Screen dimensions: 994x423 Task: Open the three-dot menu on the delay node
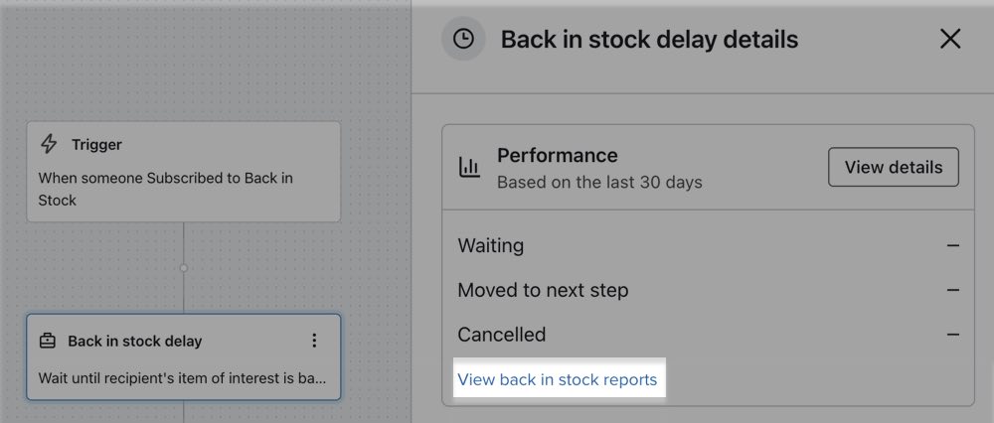click(x=314, y=341)
